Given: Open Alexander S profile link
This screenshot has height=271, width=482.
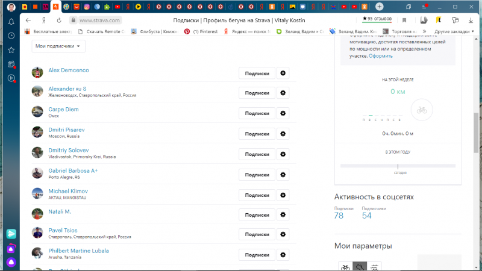Looking at the screenshot, I should pyautogui.click(x=67, y=89).
